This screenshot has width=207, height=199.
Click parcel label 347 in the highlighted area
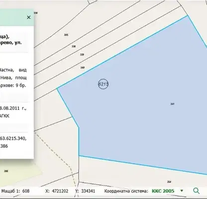(x=172, y=104)
